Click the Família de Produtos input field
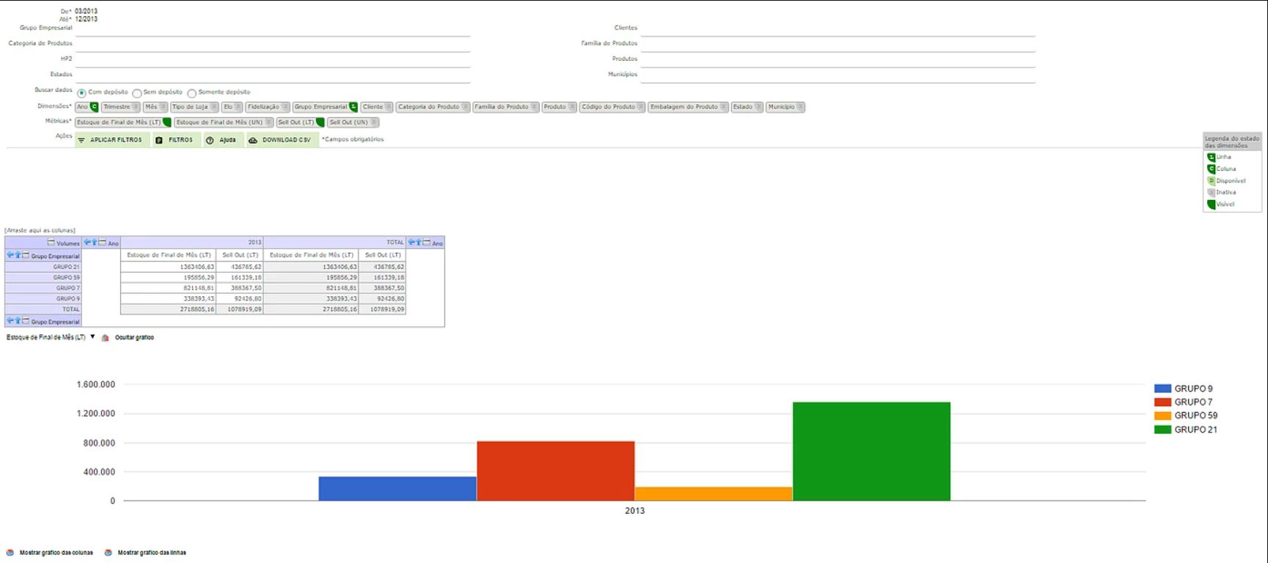This screenshot has width=1268, height=563. pyautogui.click(x=838, y=44)
